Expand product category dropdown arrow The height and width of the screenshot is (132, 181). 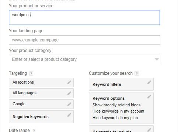(x=157, y=59)
